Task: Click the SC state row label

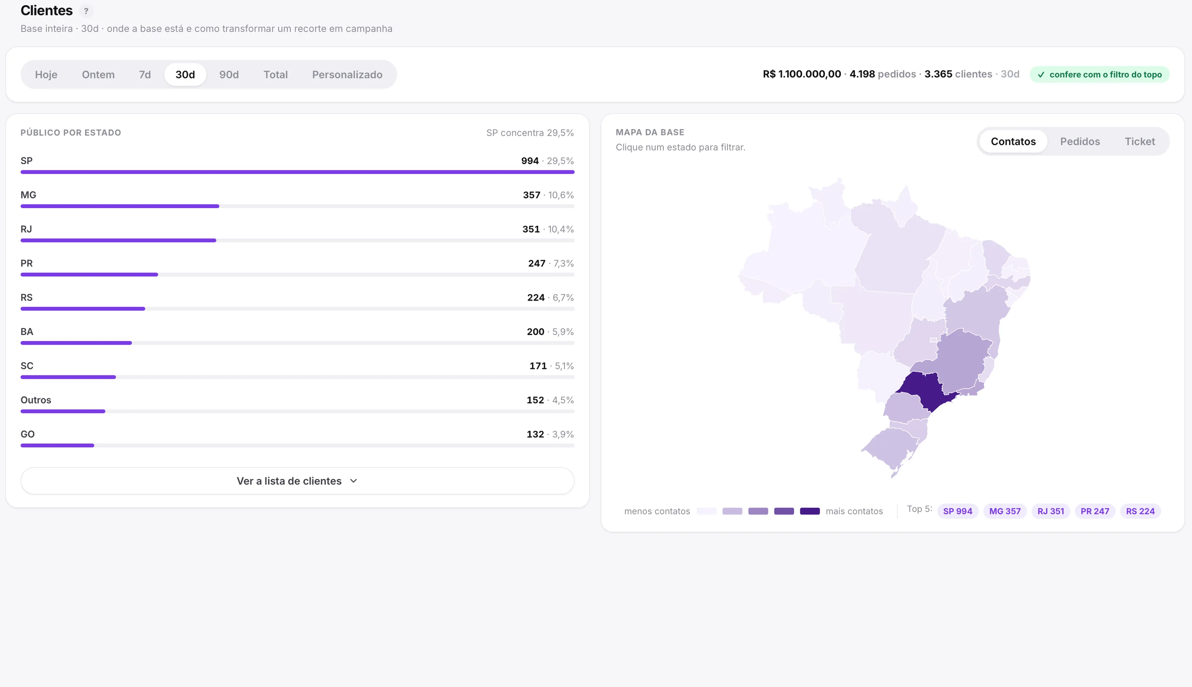Action: point(27,366)
